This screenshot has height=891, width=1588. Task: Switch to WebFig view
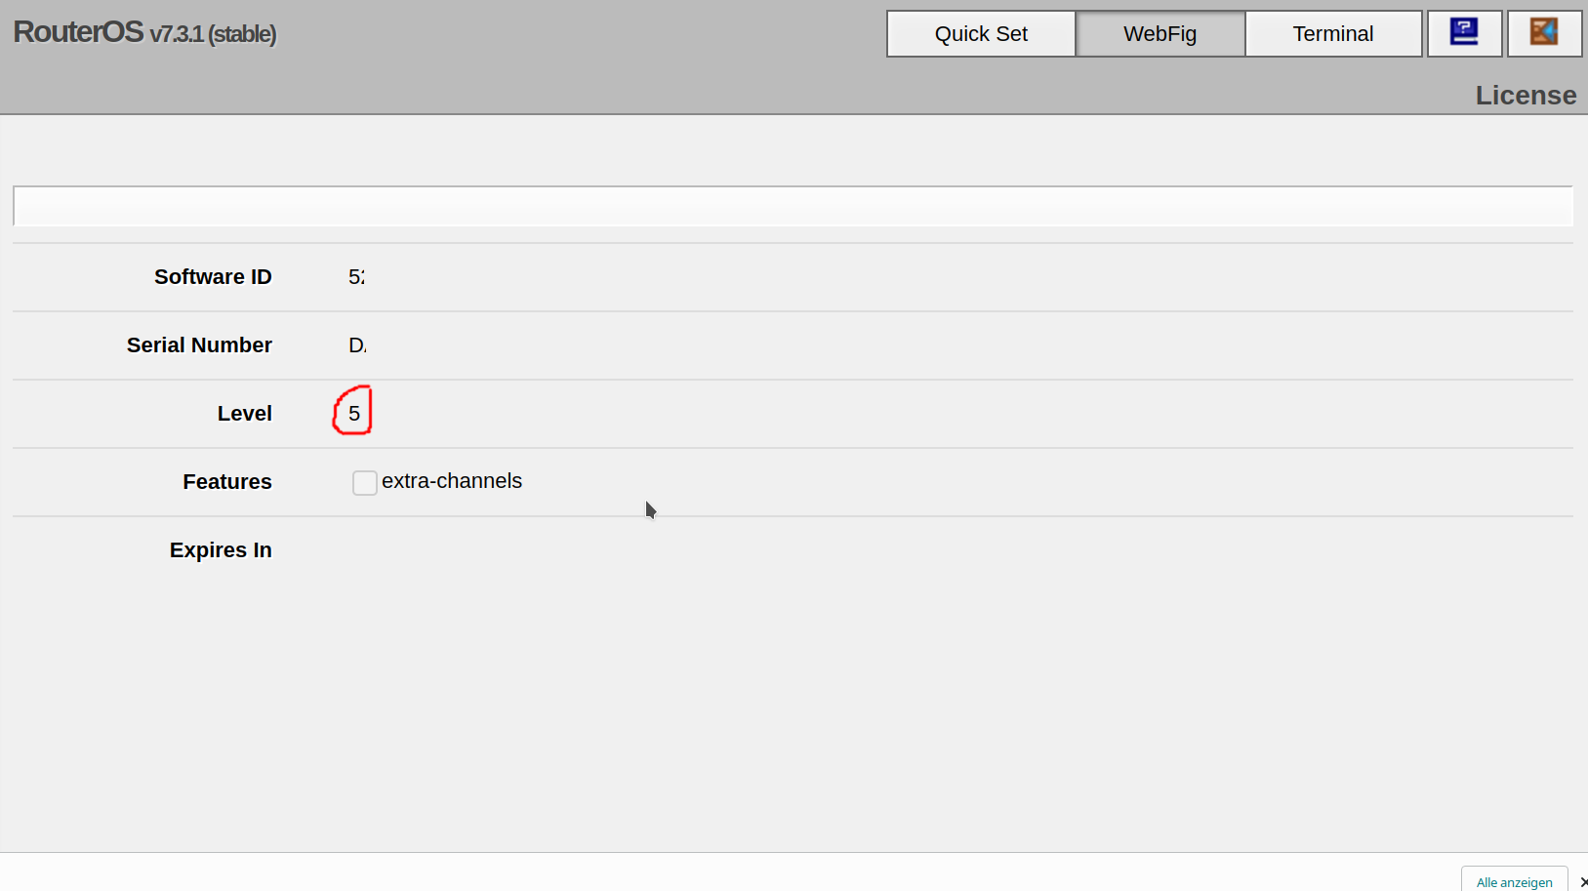coord(1160,34)
